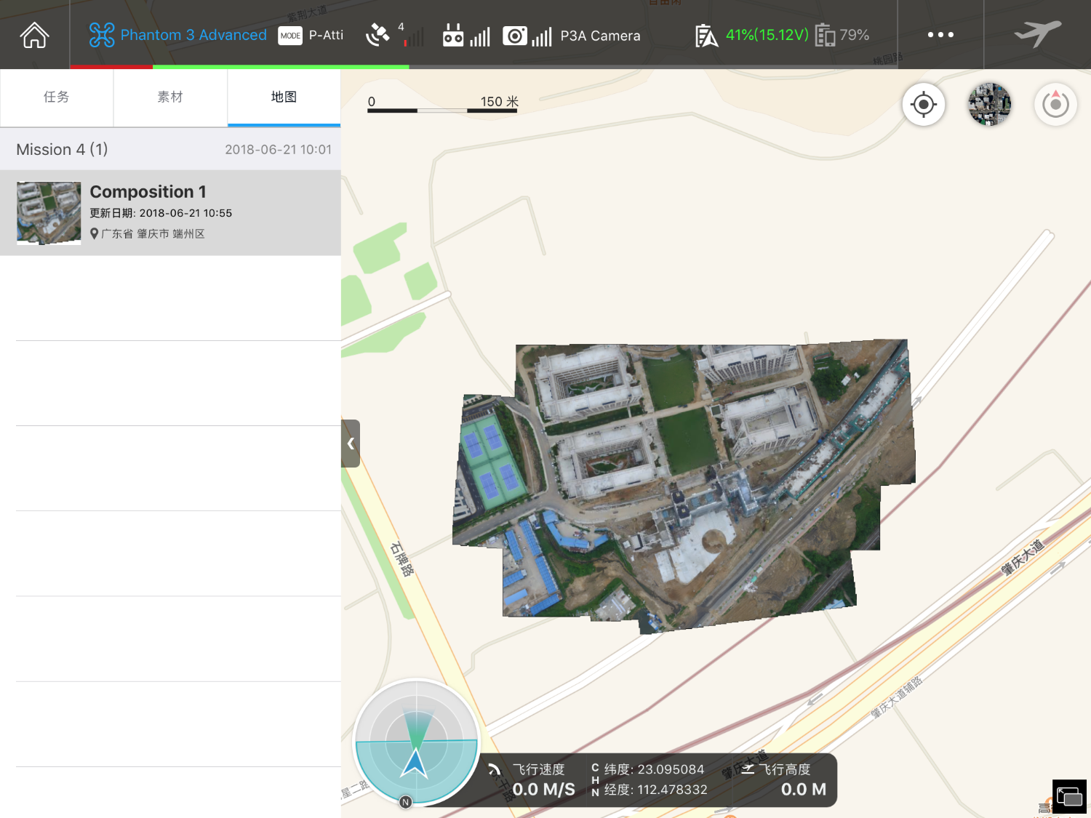This screenshot has width=1091, height=818.
Task: Tap the aircraft battery icon
Action: (x=706, y=36)
